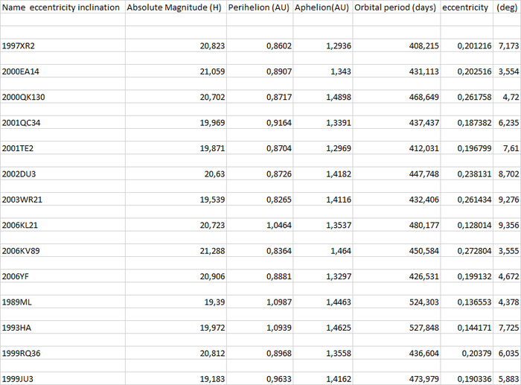Select the (deg) column header cell
The width and height of the screenshot is (521, 385).
(x=506, y=7)
